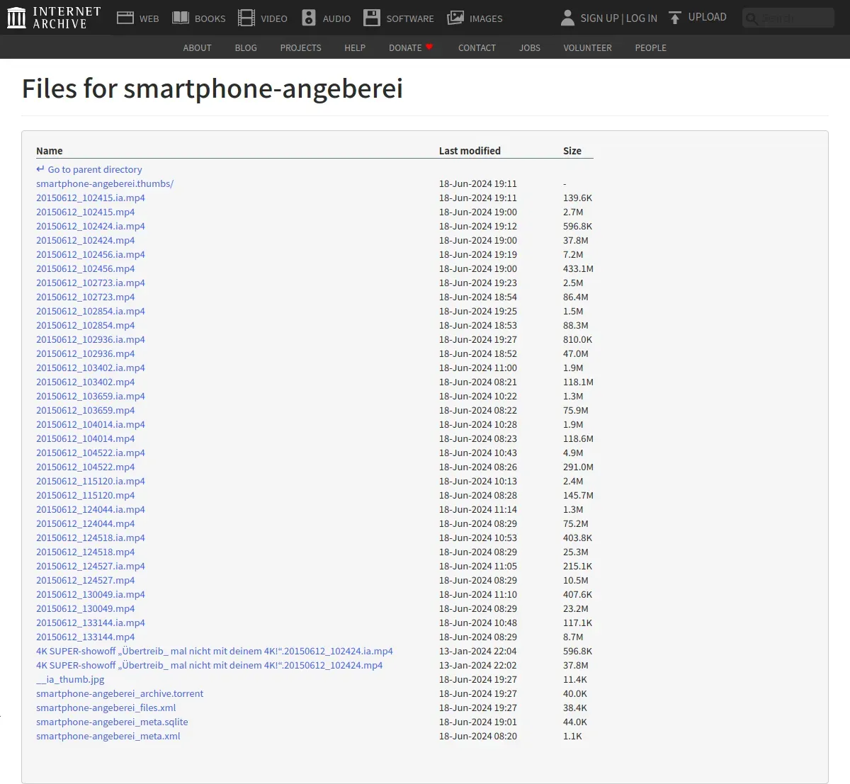
Task: Click the parent directory return arrow icon
Action: click(x=40, y=169)
